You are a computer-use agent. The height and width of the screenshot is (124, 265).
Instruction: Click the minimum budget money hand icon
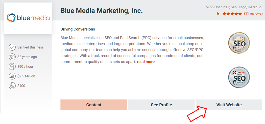pos(12,86)
